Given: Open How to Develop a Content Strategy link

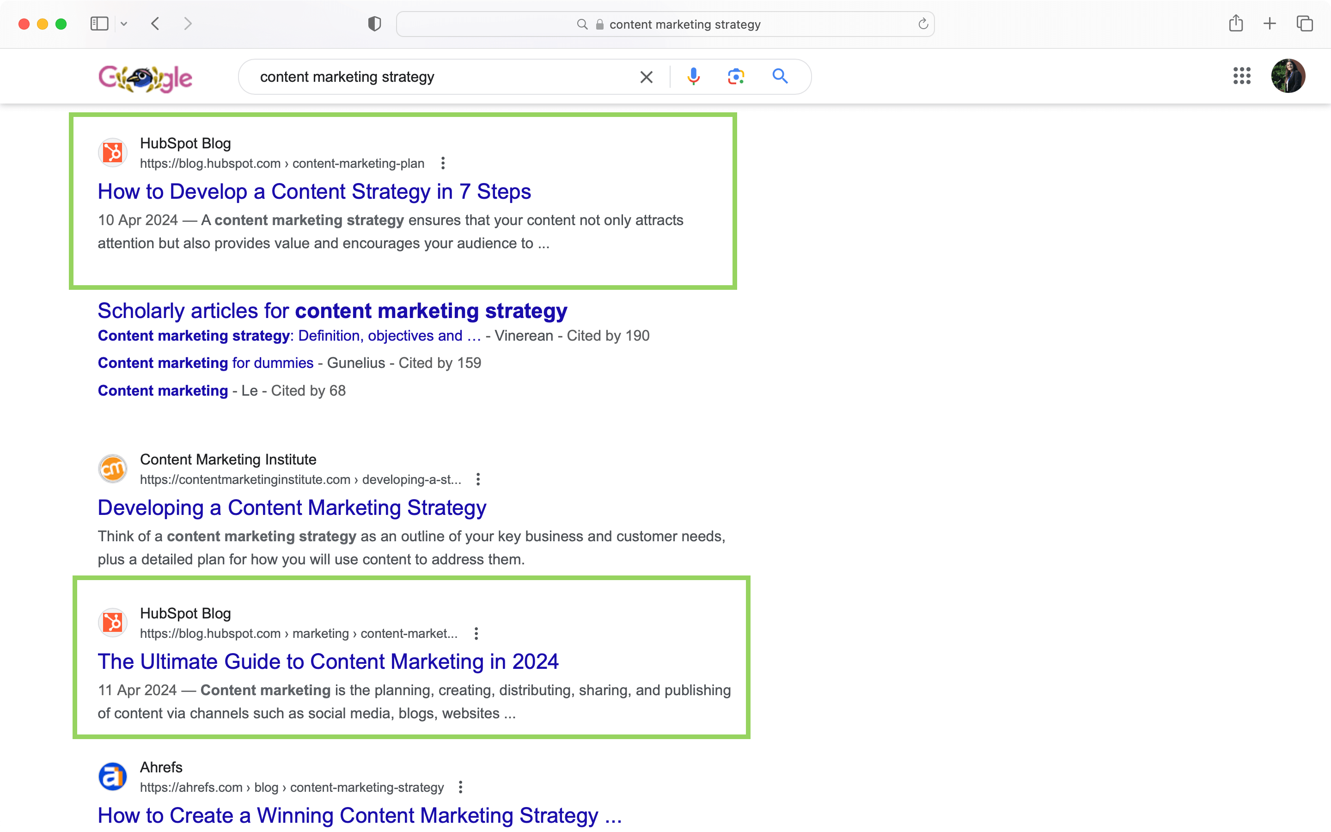Looking at the screenshot, I should pos(314,191).
